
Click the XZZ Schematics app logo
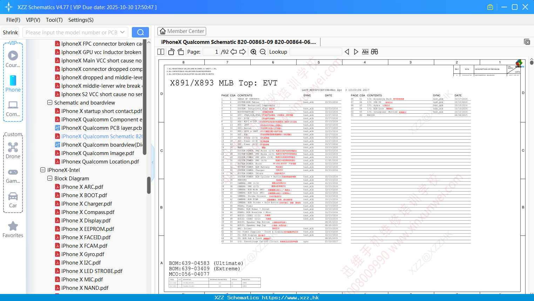click(x=8, y=7)
